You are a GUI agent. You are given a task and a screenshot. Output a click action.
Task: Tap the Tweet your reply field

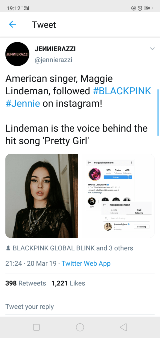(80, 307)
